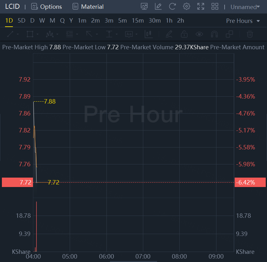Open the grid layout icon

tap(215, 7)
